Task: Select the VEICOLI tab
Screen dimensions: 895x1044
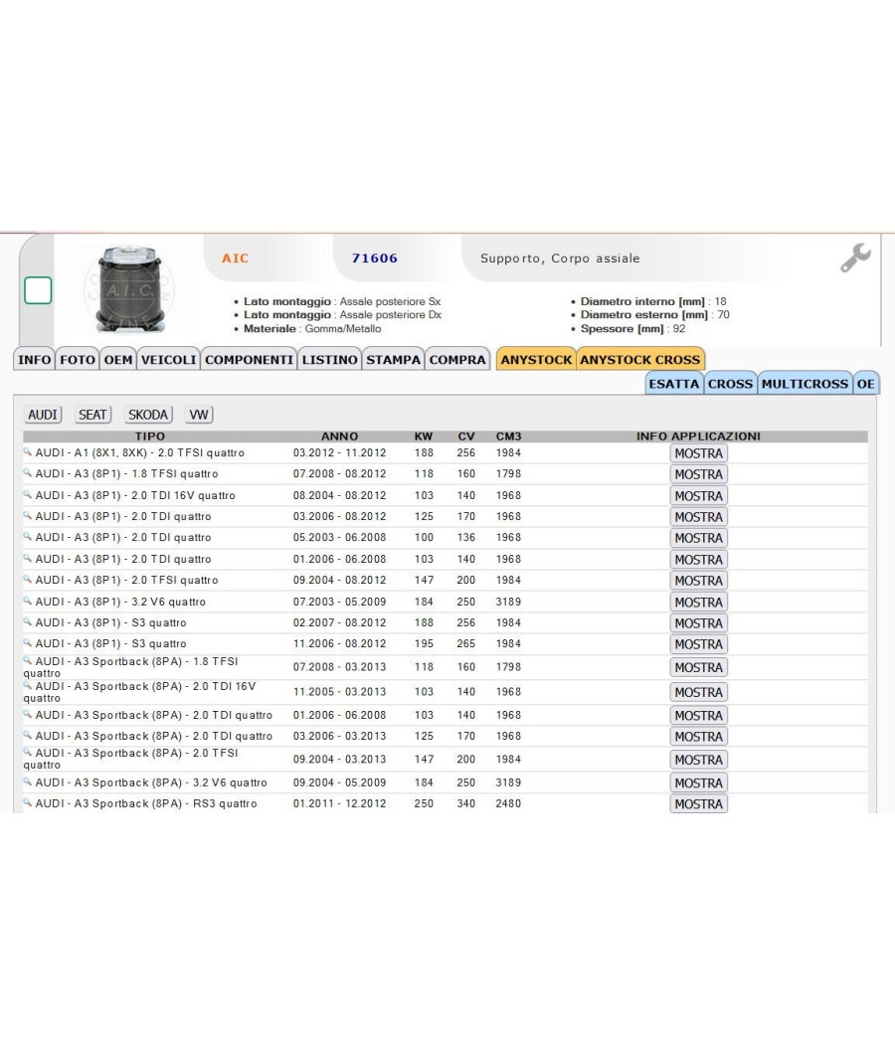Action: [168, 360]
